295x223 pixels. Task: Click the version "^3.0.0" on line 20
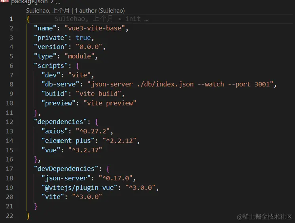87,197
